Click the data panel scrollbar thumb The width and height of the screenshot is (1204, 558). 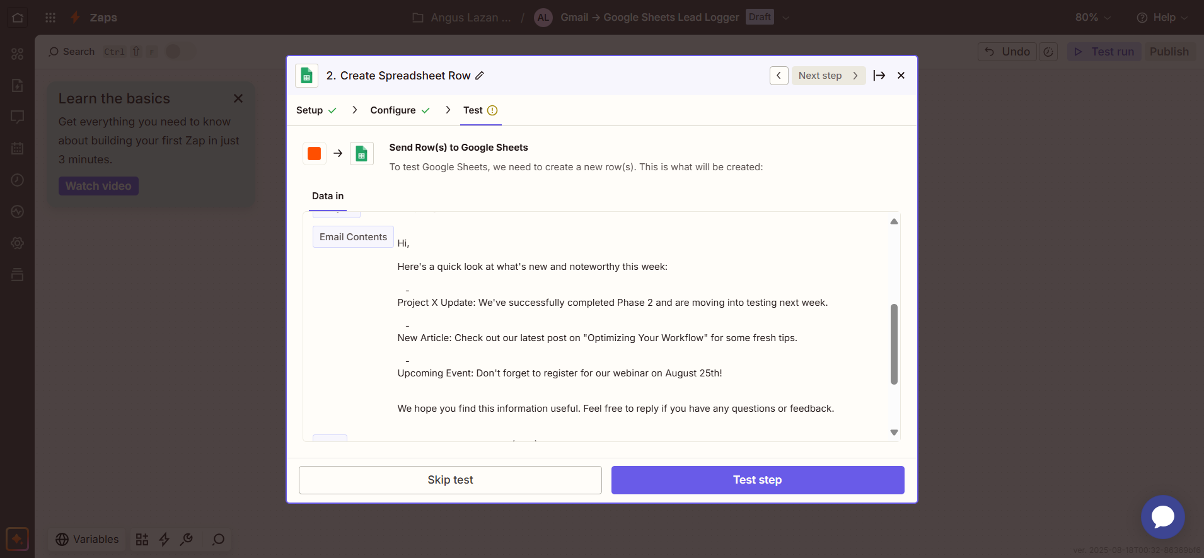pos(894,344)
